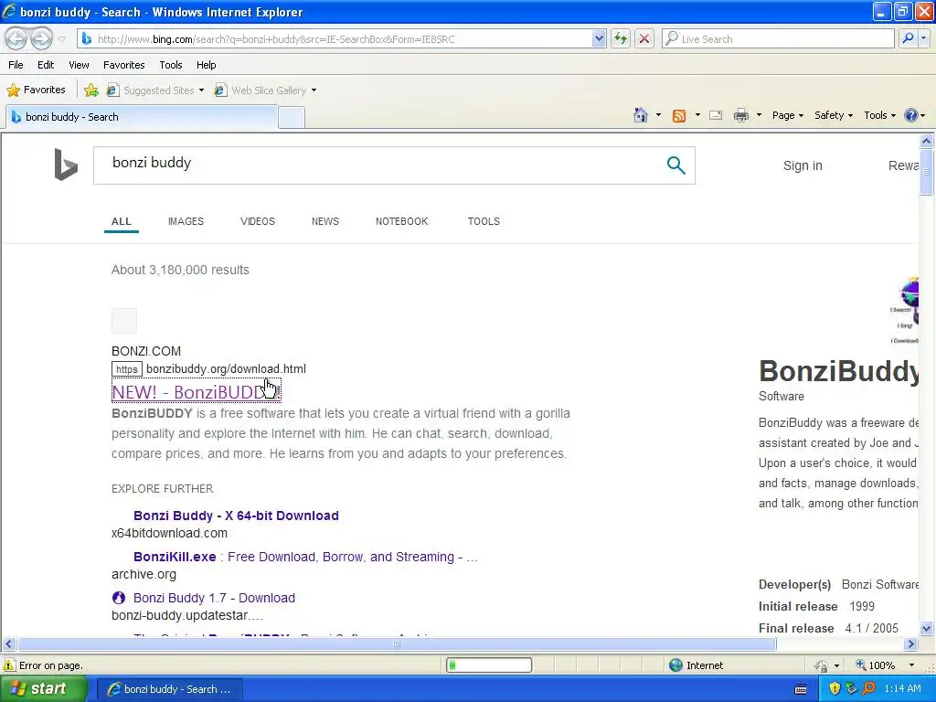This screenshot has height=702, width=936.
Task: Select the bonzi buddy taskbar item
Action: [169, 689]
